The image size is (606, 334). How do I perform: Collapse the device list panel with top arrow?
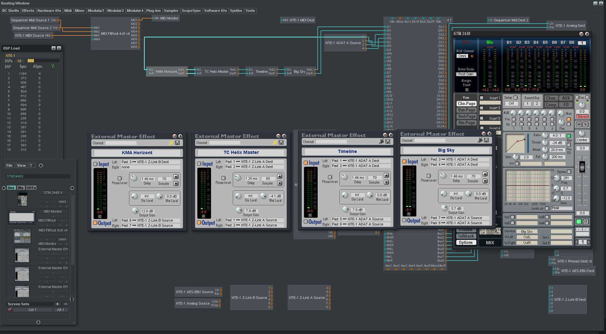pos(41,165)
